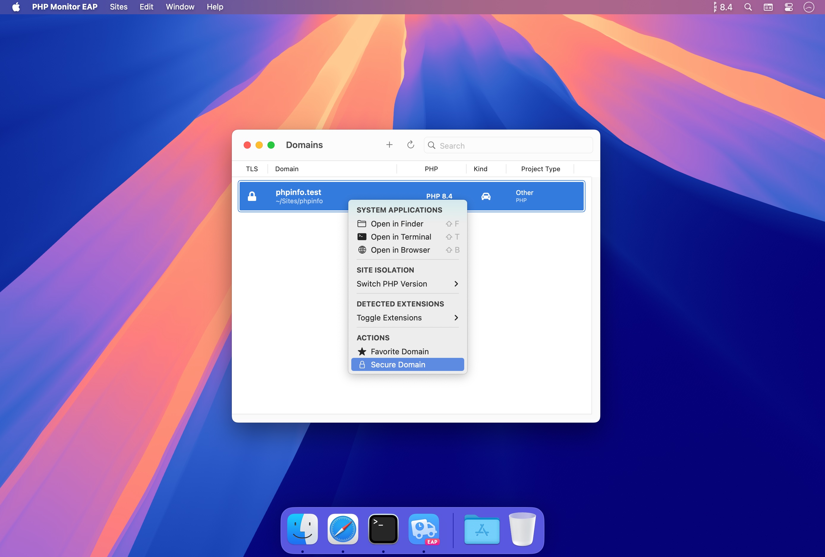Click the star icon beside Favorite Domain
This screenshot has height=557, width=825.
362,351
